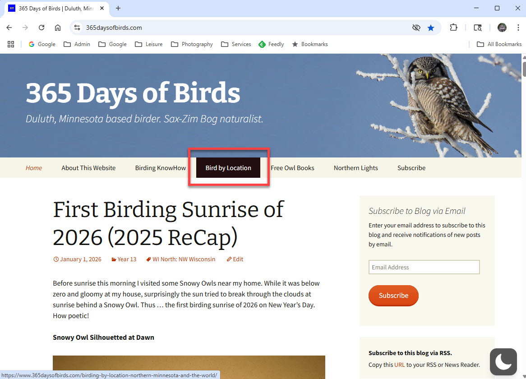Screen dimensions: 526x379
Task: Toggle dark mode moon button
Action: click(503, 361)
